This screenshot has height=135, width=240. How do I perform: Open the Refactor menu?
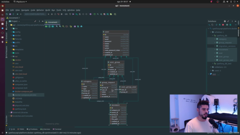pyautogui.click(x=40, y=10)
